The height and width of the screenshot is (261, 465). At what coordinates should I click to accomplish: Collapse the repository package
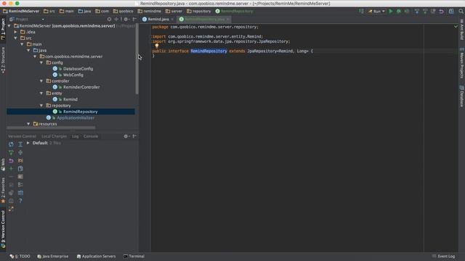tap(41, 106)
